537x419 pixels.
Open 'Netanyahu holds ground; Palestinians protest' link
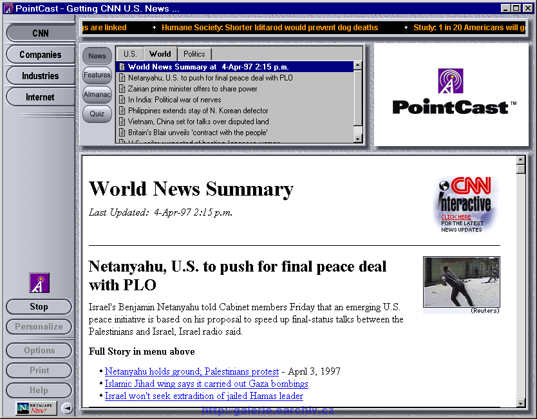(192, 371)
